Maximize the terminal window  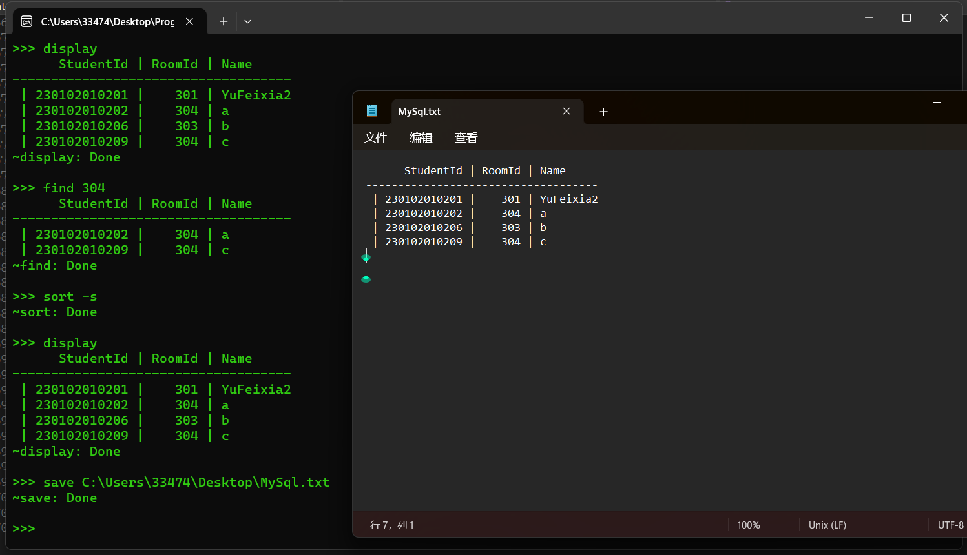(906, 17)
